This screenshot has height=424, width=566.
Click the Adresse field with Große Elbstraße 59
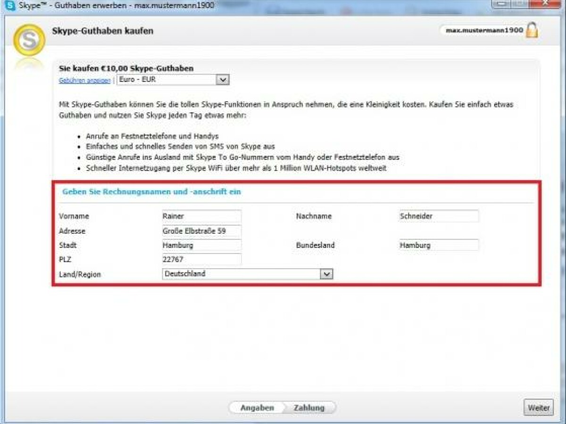pos(201,231)
